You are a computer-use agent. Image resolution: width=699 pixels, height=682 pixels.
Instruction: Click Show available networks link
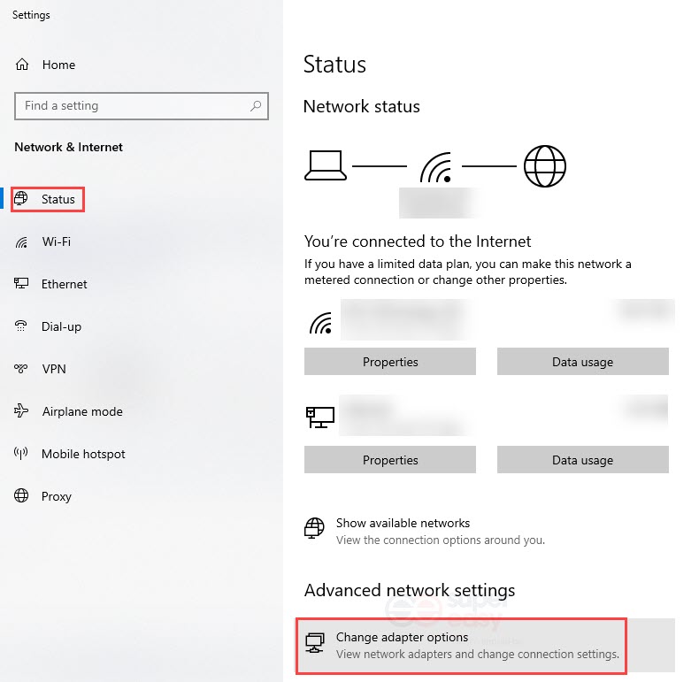403,523
